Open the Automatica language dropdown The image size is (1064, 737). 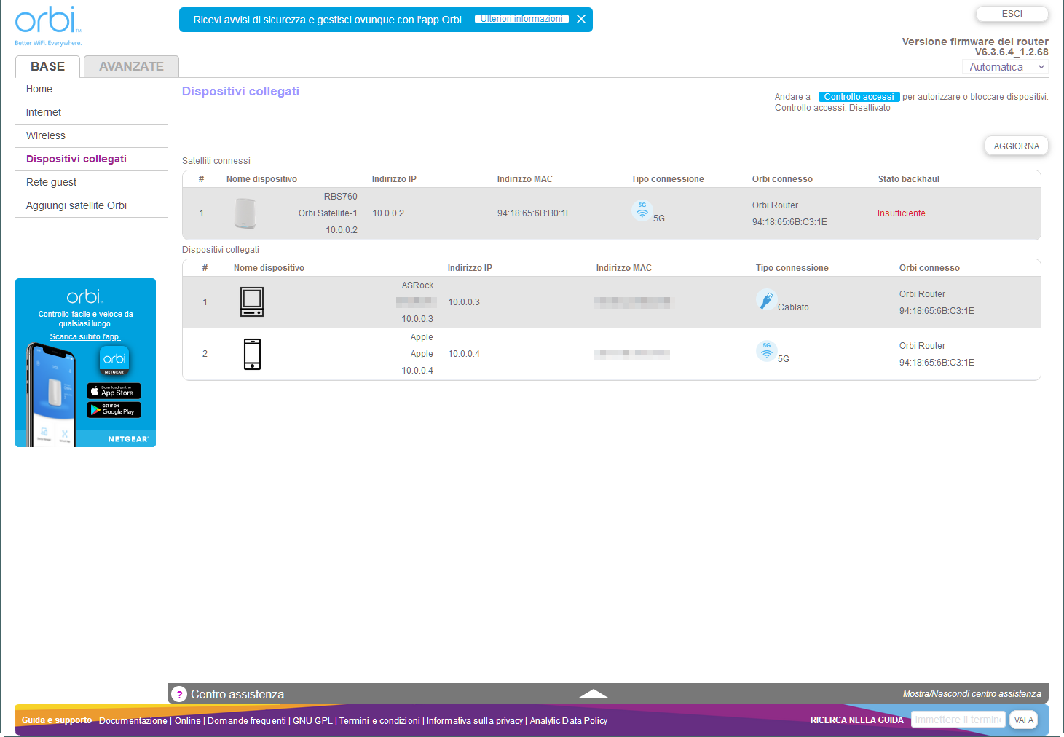tap(1005, 66)
